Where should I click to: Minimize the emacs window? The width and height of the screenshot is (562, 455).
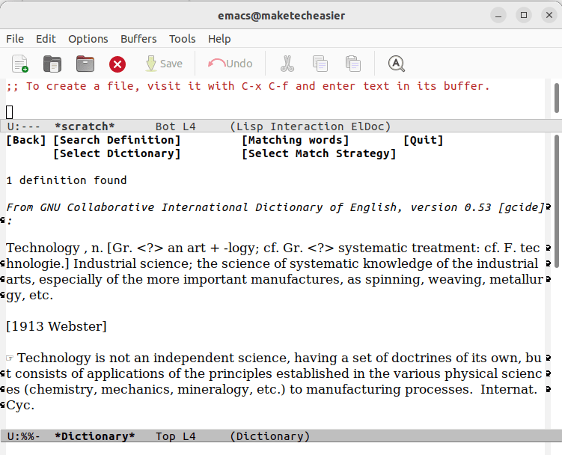[498, 16]
